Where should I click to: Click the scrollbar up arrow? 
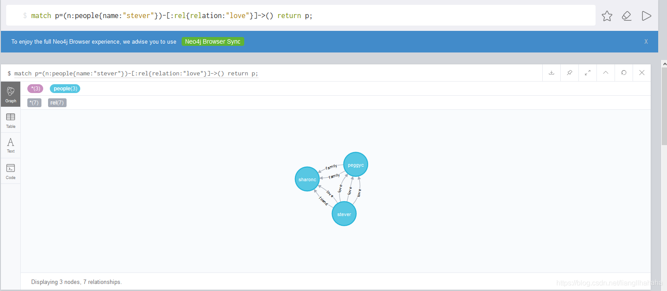pos(664,64)
